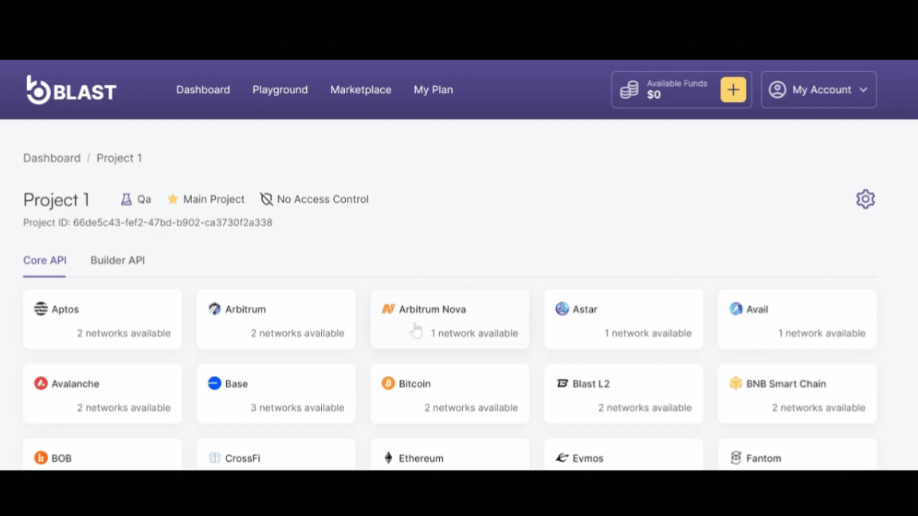Open the Dashboard menu item

[x=202, y=89]
